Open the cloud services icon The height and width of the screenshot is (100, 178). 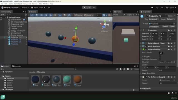(x=152, y=7)
